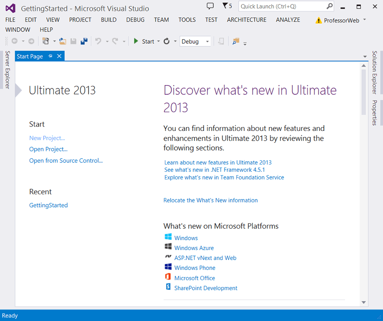383x321 pixels.
Task: Expand the New Project dropdown arrow
Action: pyautogui.click(x=54, y=41)
